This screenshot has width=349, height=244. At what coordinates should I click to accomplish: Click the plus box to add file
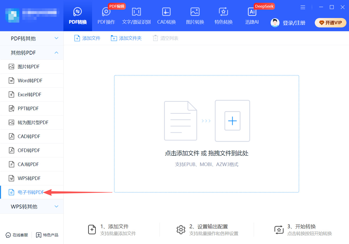coord(232,121)
